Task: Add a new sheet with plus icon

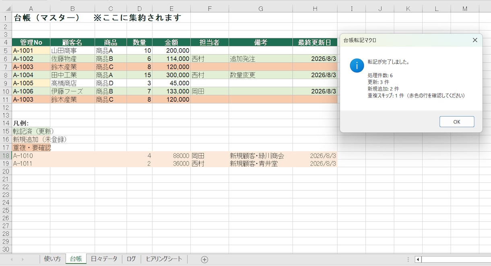Action: click(x=204, y=260)
